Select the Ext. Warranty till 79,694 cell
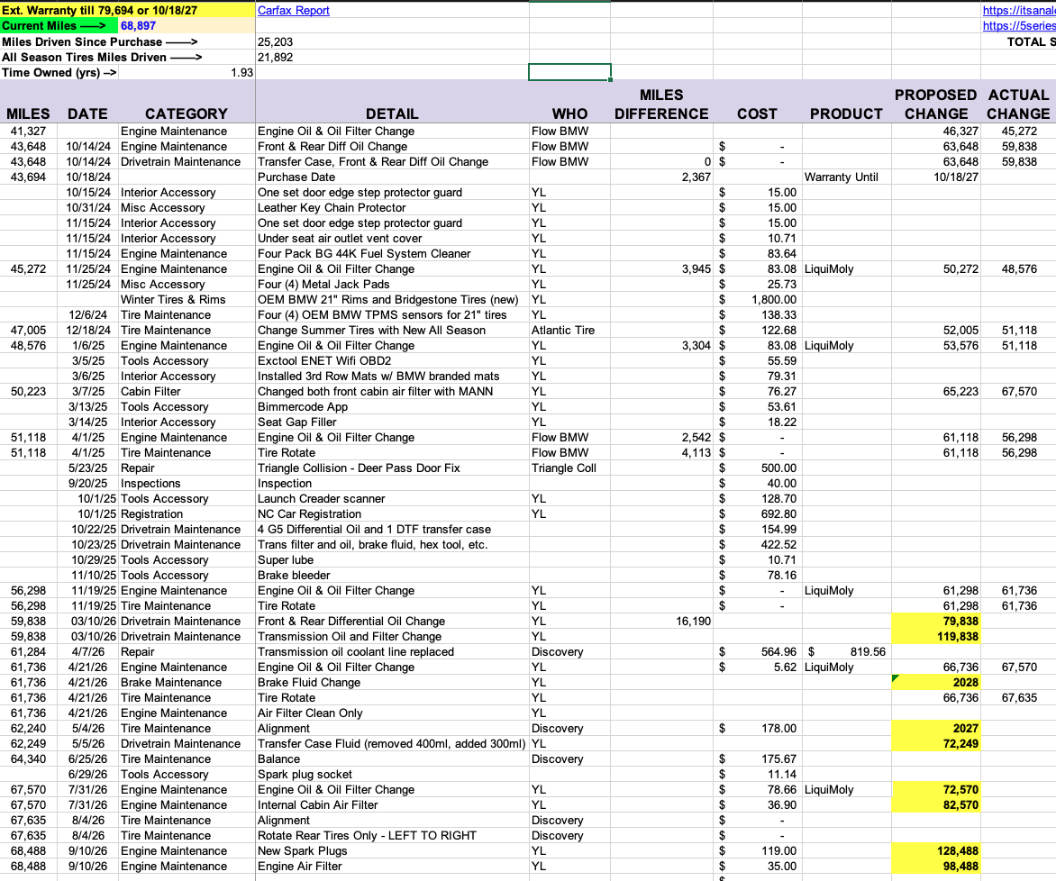The width and height of the screenshot is (1056, 881). coord(128,11)
